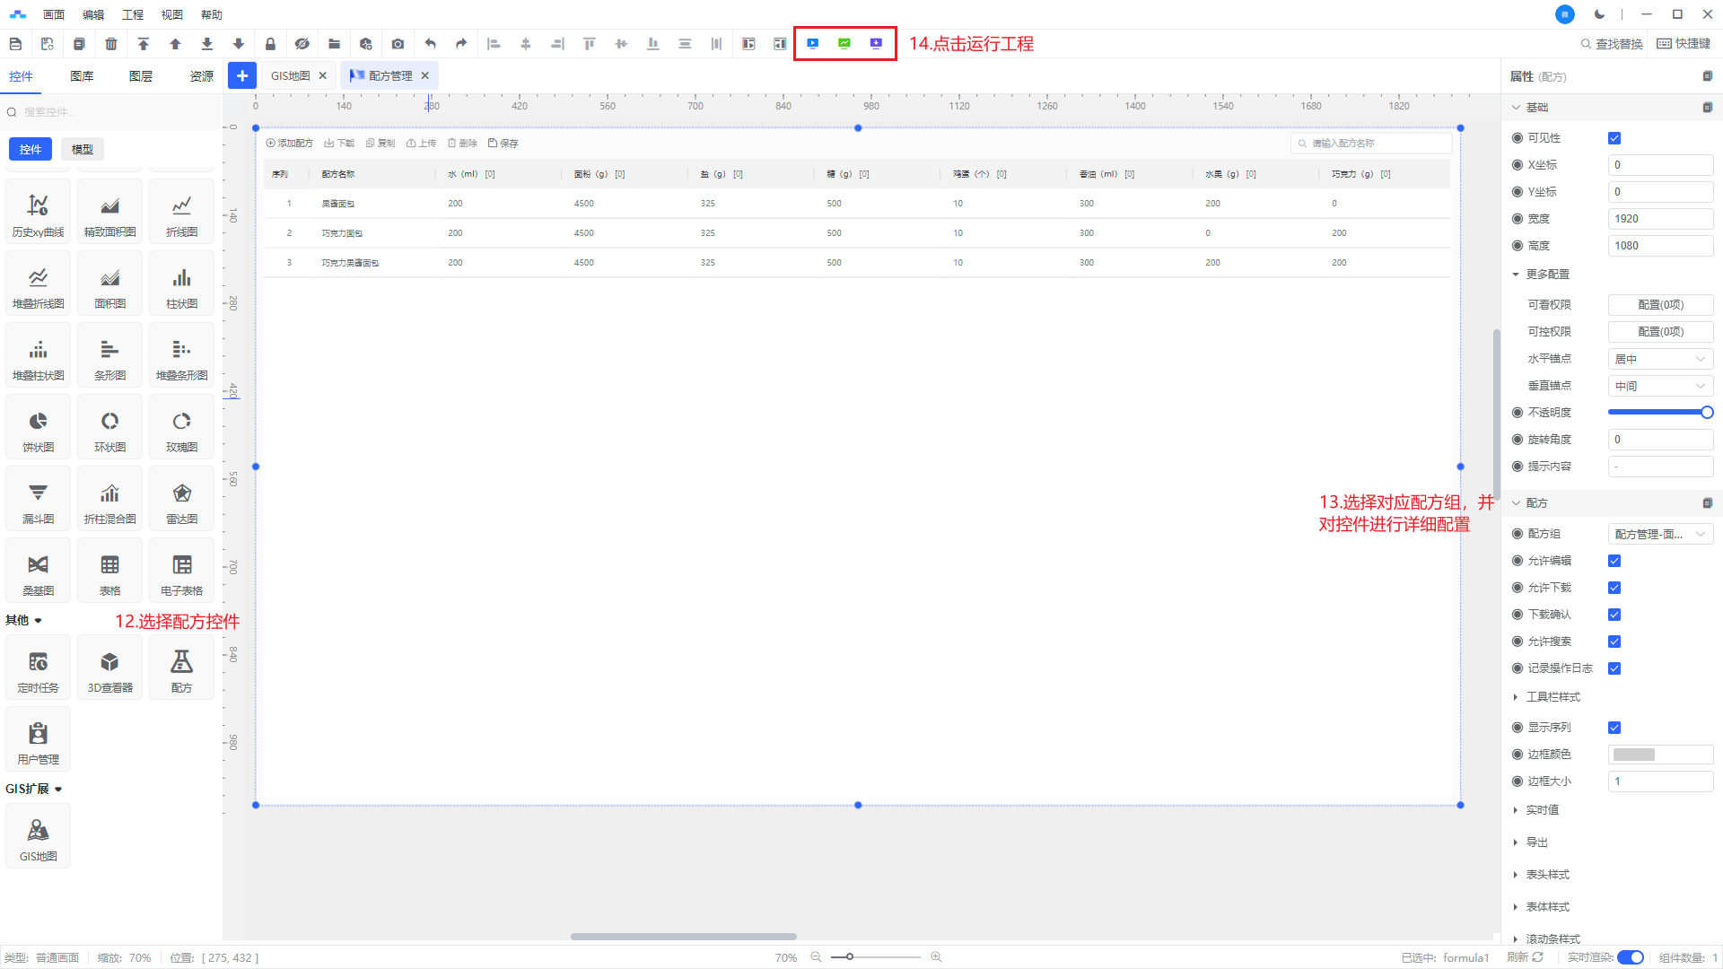Image resolution: width=1723 pixels, height=969 pixels.
Task: Uncheck the 允许编辑 checkbox
Action: tap(1614, 561)
